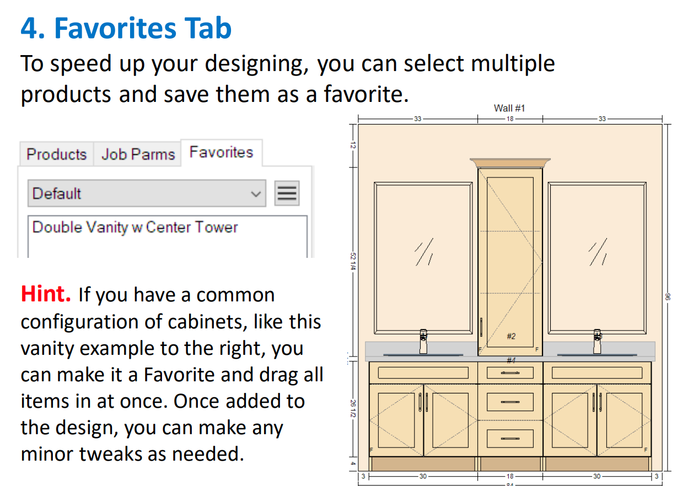Select the Favorites tab
Screen dimensions: 677x486
[x=221, y=152]
